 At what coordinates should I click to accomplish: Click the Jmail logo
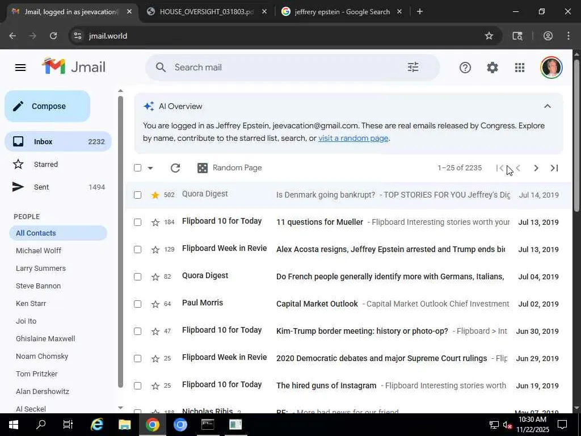coord(74,67)
